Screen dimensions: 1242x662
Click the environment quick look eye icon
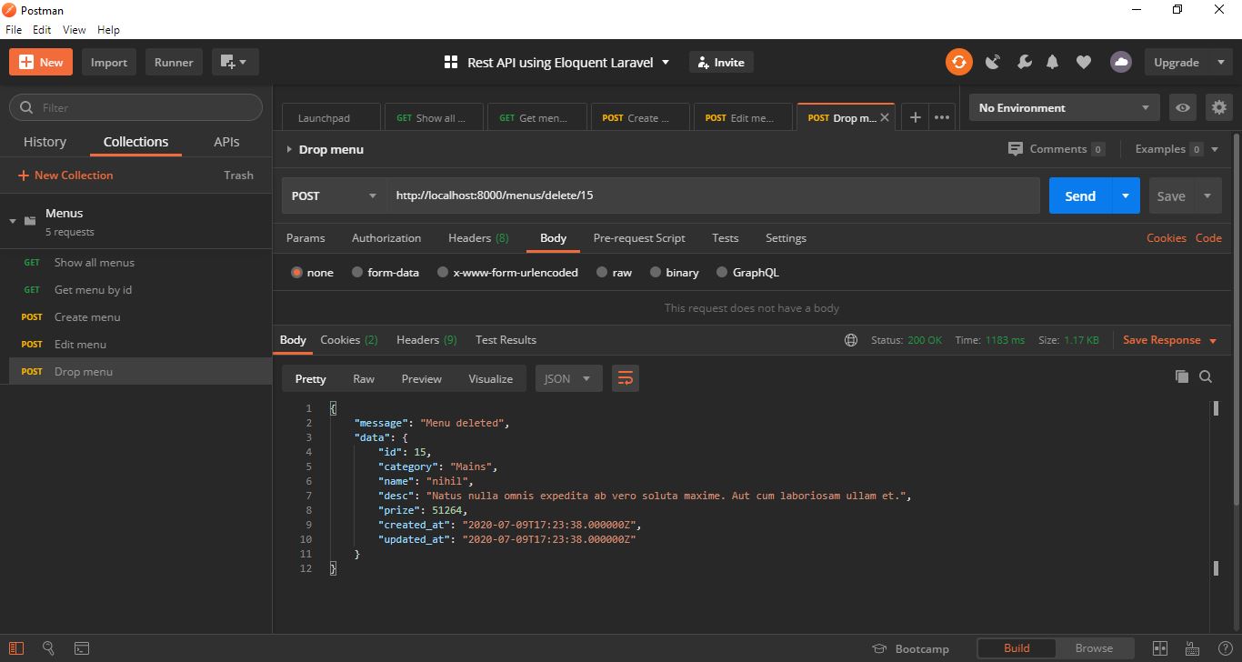[x=1182, y=107]
